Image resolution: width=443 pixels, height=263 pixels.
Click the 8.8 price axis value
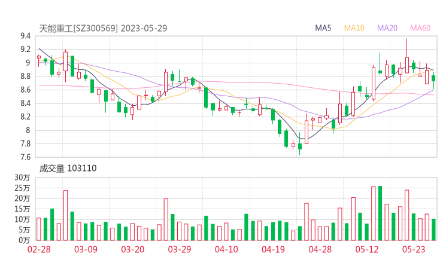(25, 77)
